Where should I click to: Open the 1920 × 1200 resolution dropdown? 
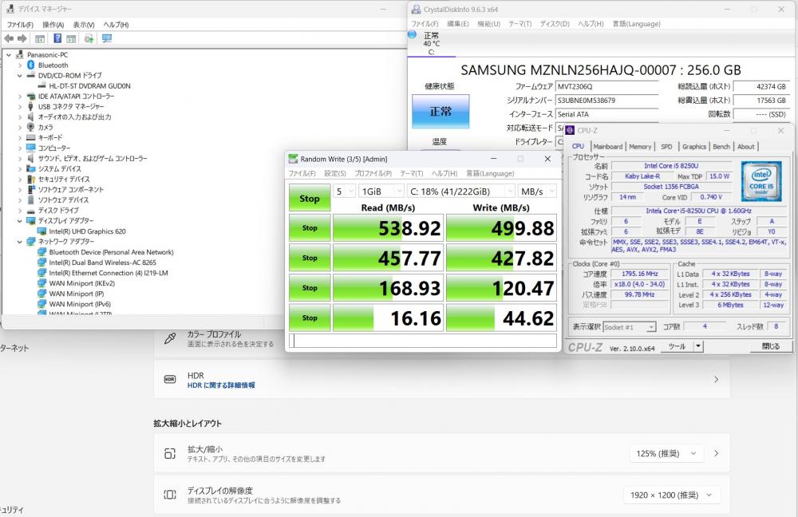(671, 495)
